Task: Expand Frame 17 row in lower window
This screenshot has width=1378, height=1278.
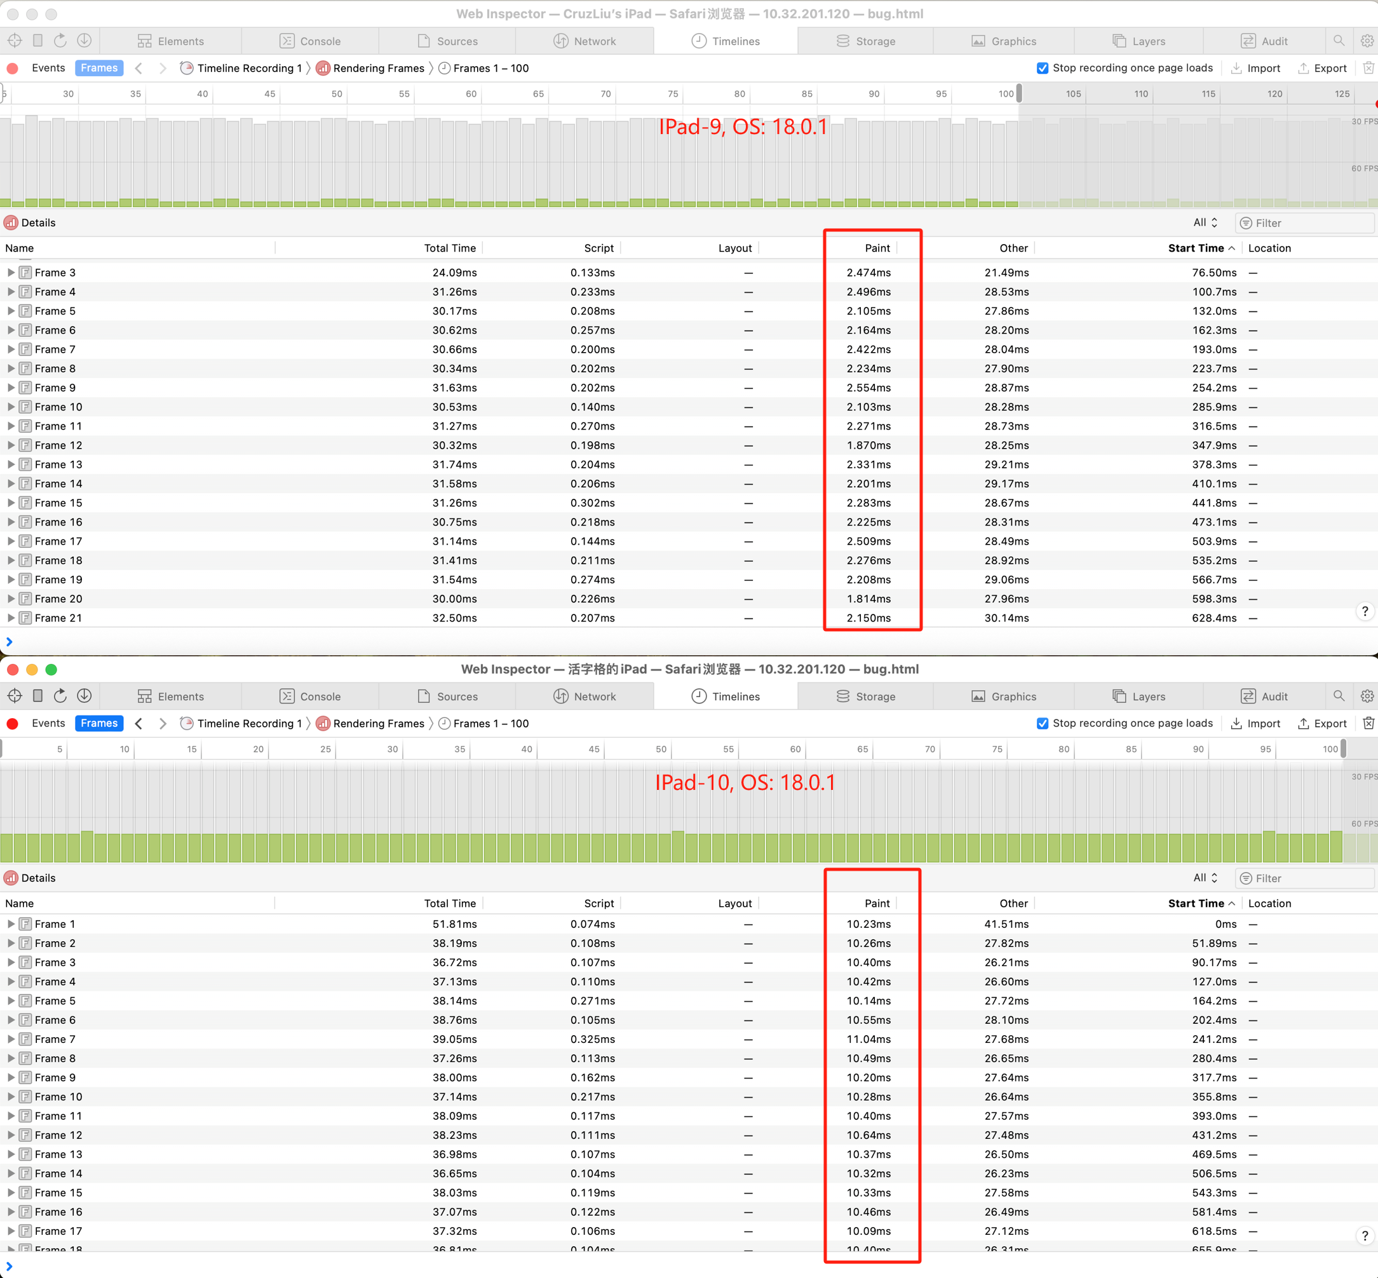Action: tap(10, 1231)
